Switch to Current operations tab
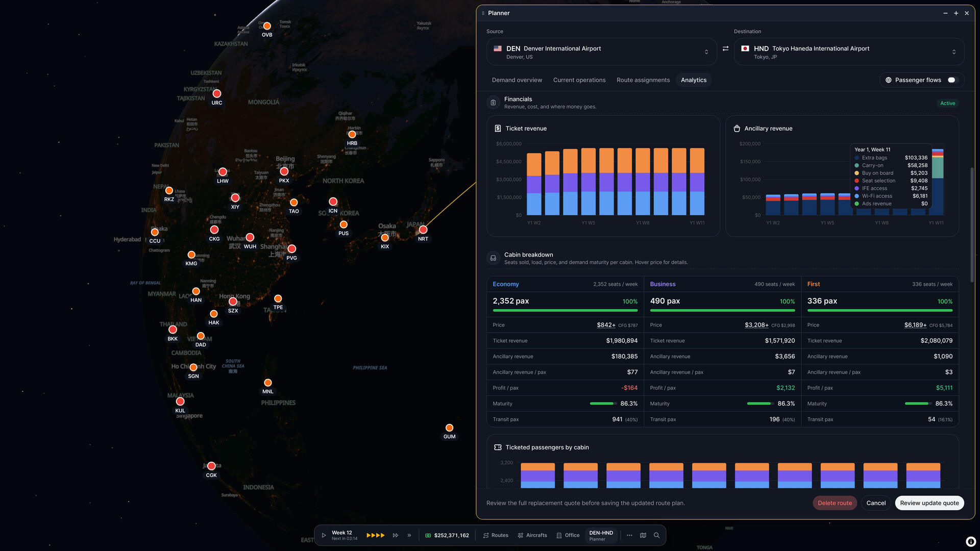The height and width of the screenshot is (551, 980). [579, 80]
